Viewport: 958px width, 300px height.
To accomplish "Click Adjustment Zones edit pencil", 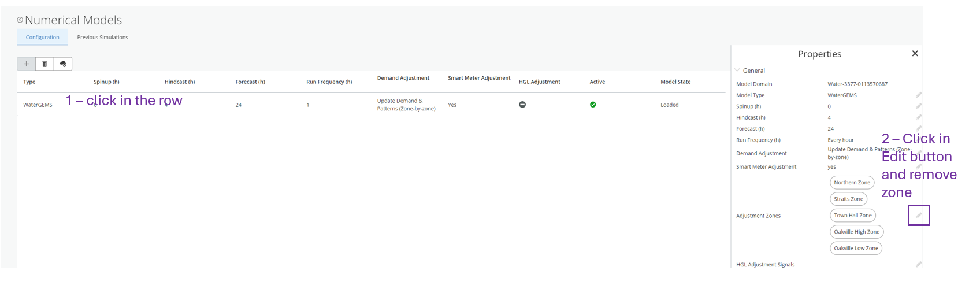I will (x=919, y=216).
